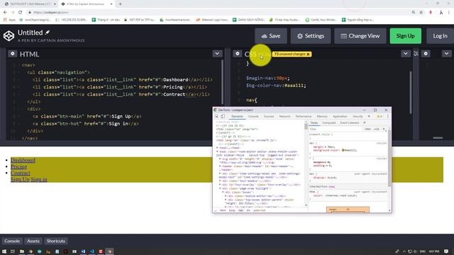Screen dimensions: 454x255
Task: Click Sign Up link in preview
Action: coord(20,179)
